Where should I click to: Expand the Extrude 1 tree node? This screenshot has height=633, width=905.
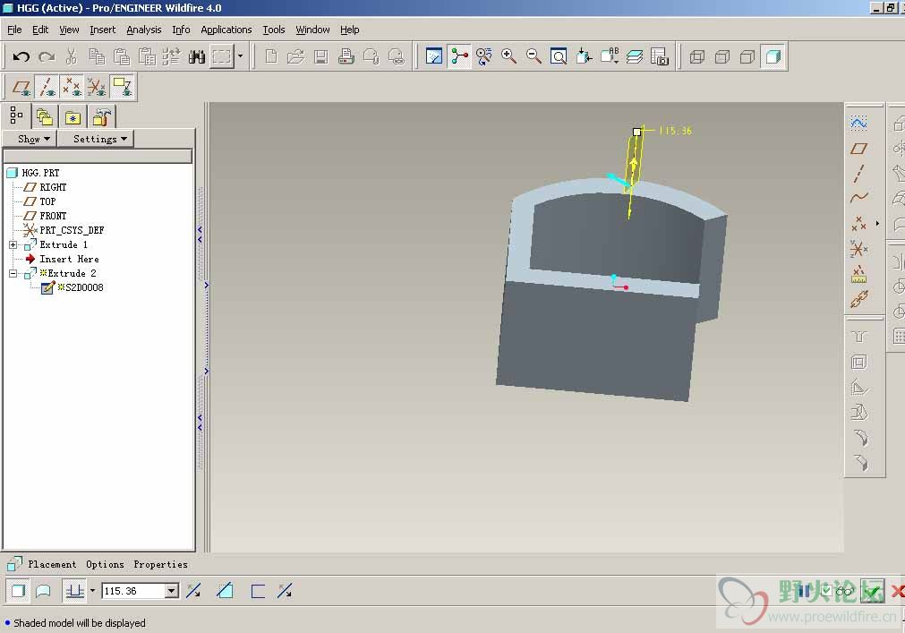pos(13,244)
